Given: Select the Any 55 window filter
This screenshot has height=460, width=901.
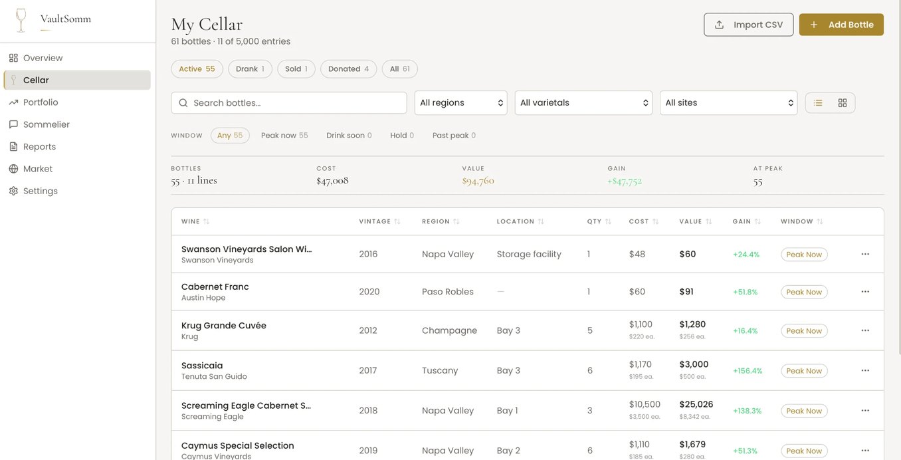Looking at the screenshot, I should (x=230, y=136).
